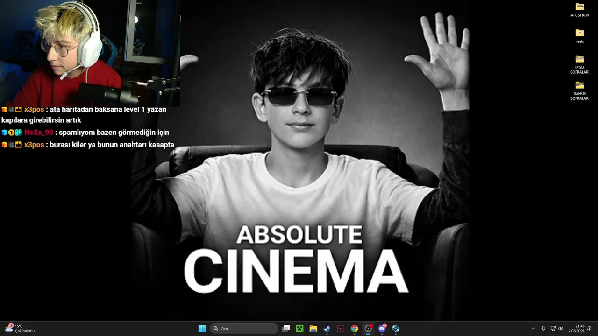Open File Explorer from the taskbar
Viewport: 598px width, 336px height.
[313, 329]
